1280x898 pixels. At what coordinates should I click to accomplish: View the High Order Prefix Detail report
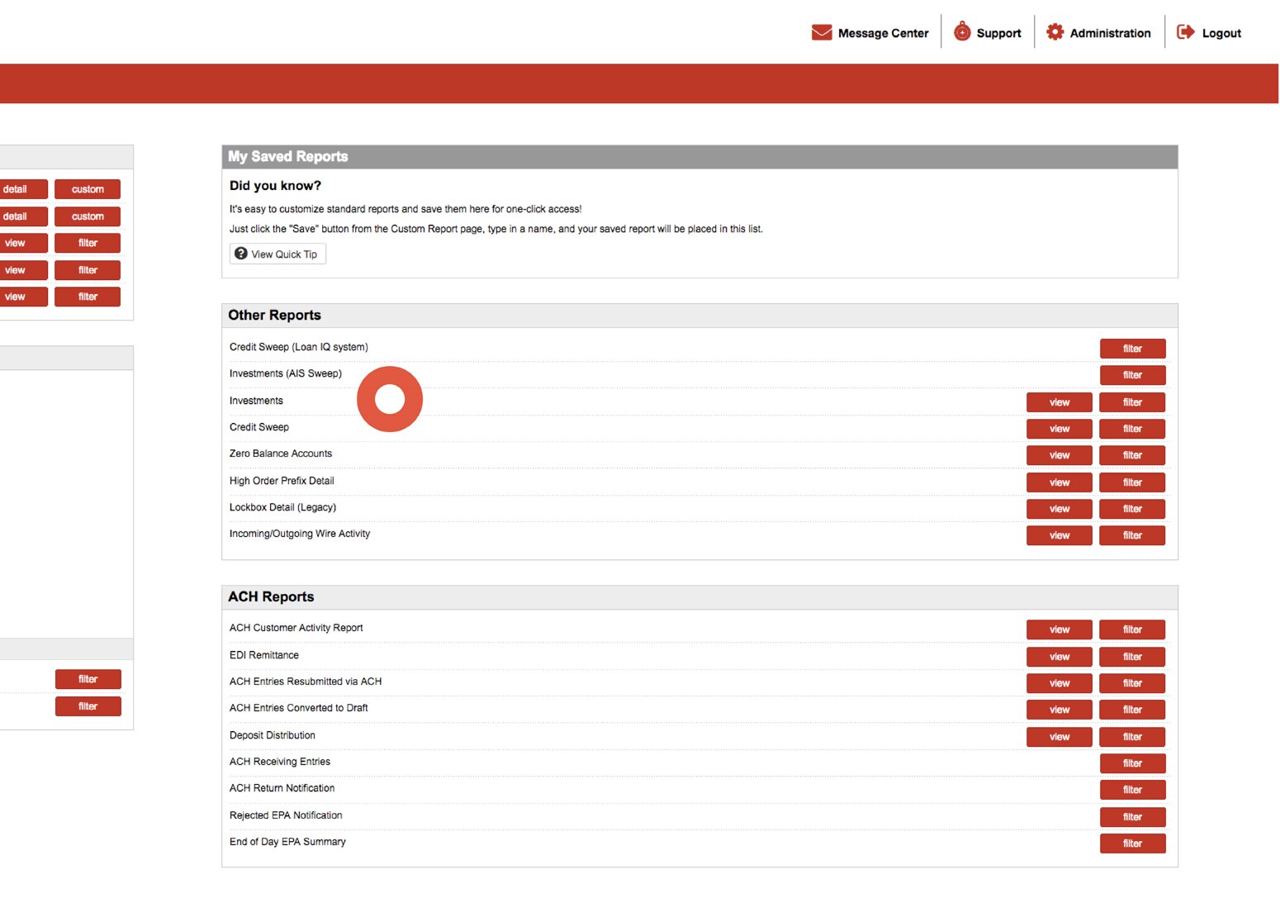[x=1059, y=482]
